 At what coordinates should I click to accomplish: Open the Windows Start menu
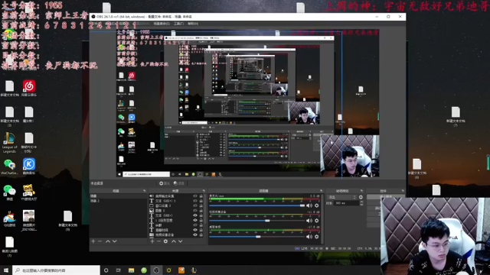(6, 270)
